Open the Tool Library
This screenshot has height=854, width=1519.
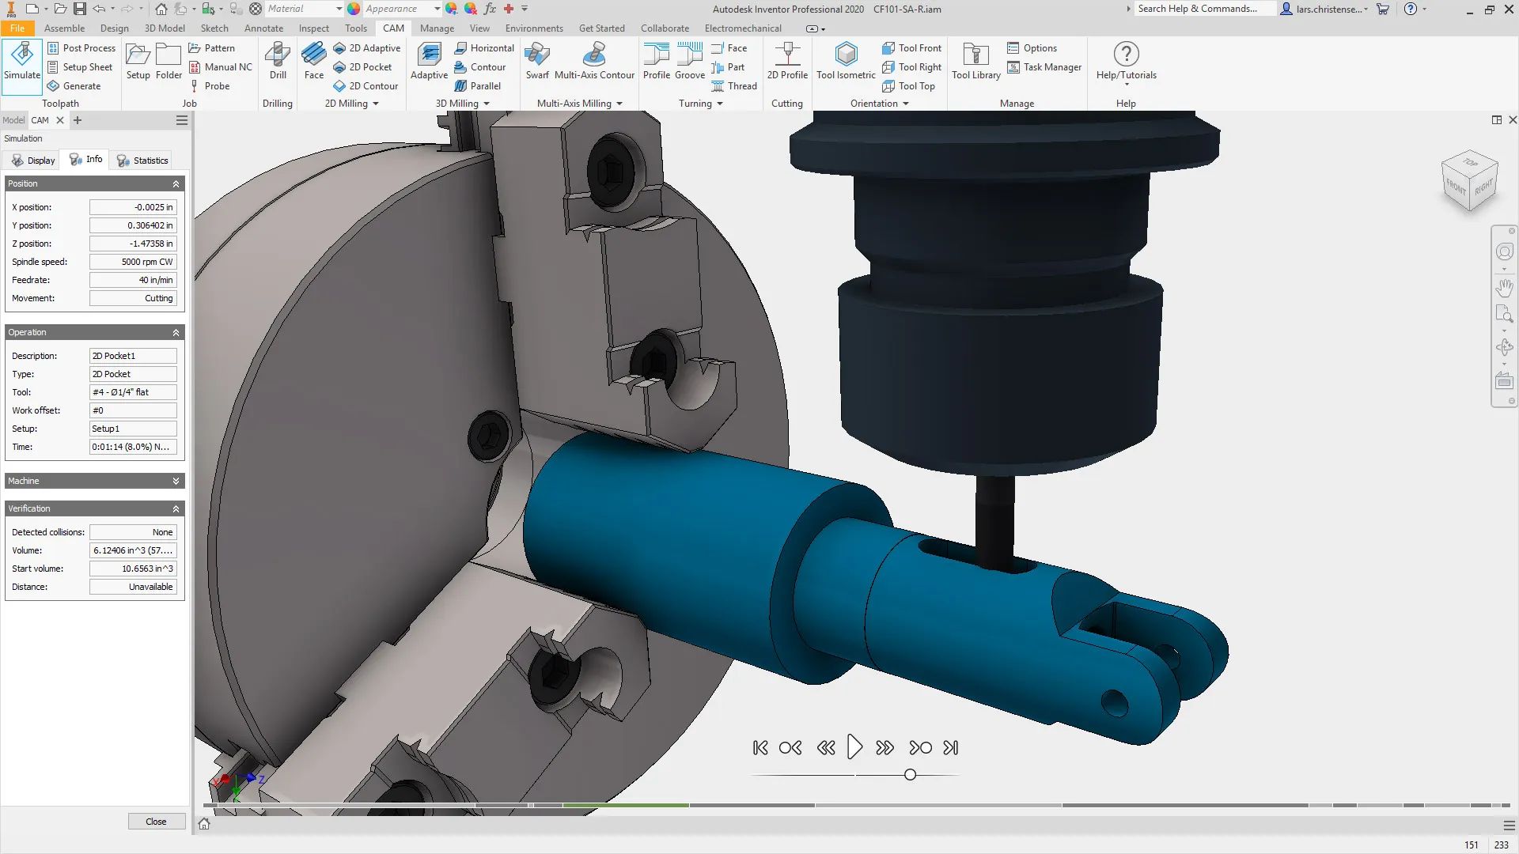click(x=975, y=63)
